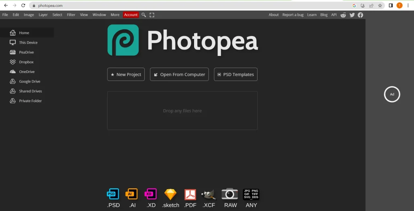The width and height of the screenshot is (414, 211).
Task: Click the site lock icon
Action: pyautogui.click(x=34, y=6)
